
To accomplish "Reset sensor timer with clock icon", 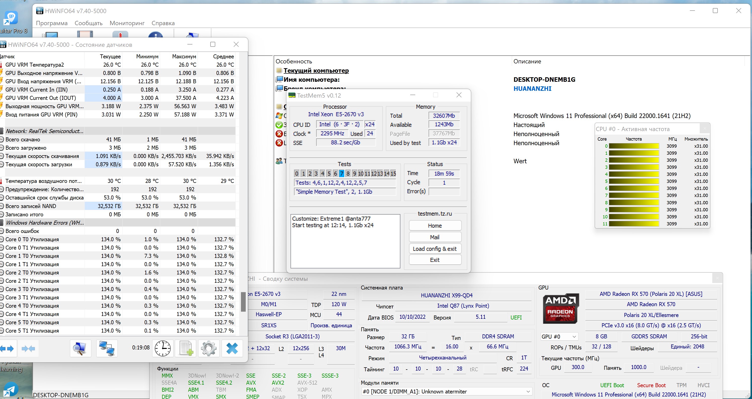I will (163, 348).
